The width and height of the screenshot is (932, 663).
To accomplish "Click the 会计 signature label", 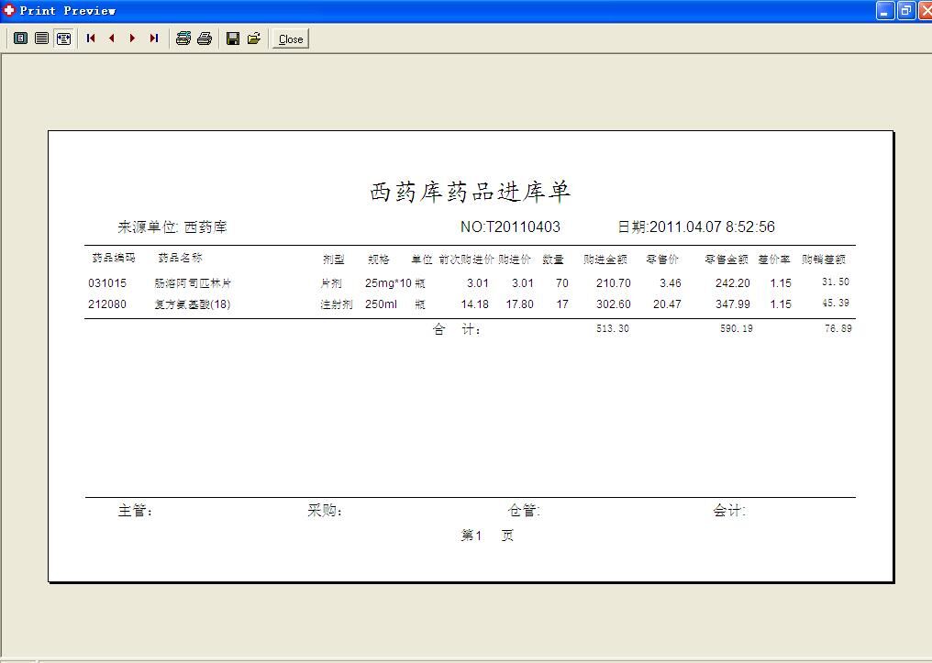I will (x=729, y=511).
